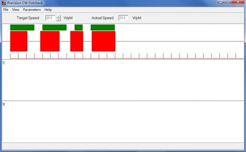Image resolution: width=246 pixels, height=152 pixels.
Task: Click the short green reference dot bar
Action: (78, 27)
